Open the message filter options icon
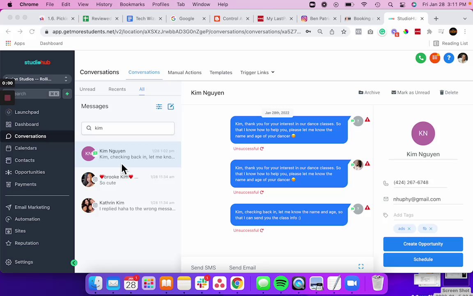This screenshot has height=296, width=473. coord(159,106)
